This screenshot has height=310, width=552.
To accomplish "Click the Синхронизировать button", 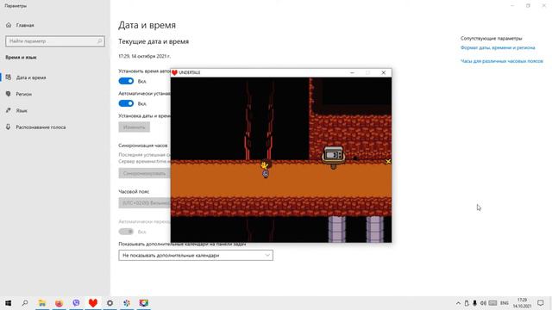I will pos(144,173).
